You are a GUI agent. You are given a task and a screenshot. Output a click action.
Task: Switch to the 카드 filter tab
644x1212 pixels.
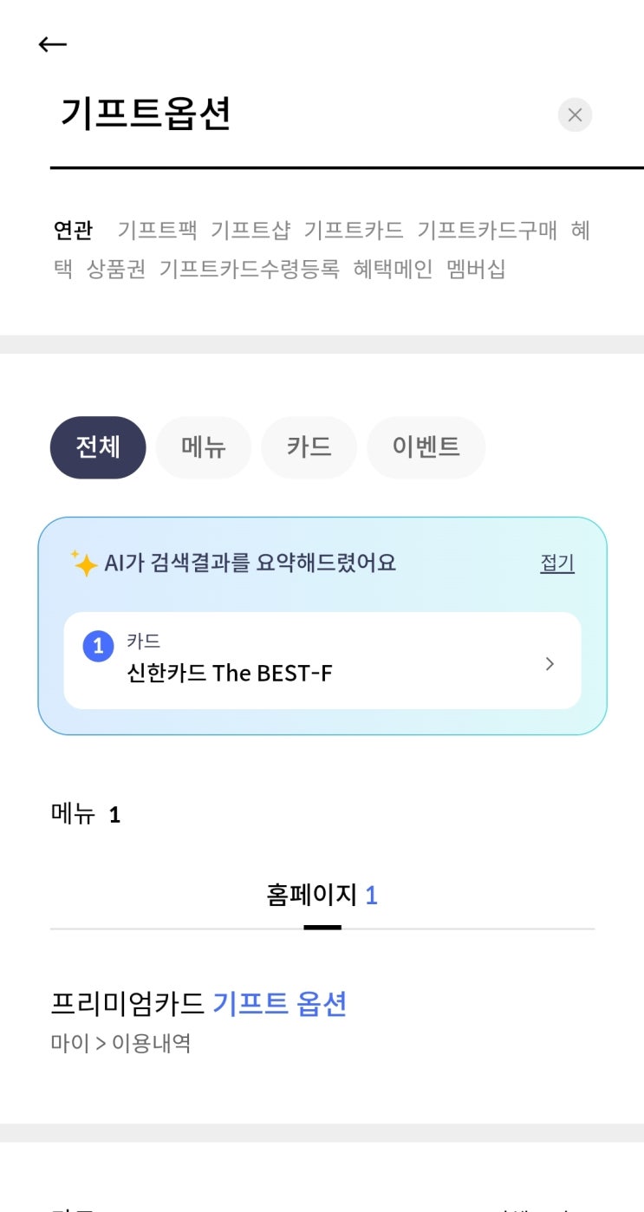point(309,447)
